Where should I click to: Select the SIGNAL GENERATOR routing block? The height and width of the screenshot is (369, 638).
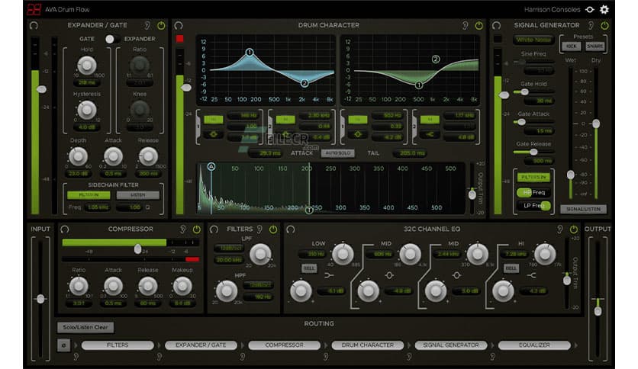coord(451,345)
